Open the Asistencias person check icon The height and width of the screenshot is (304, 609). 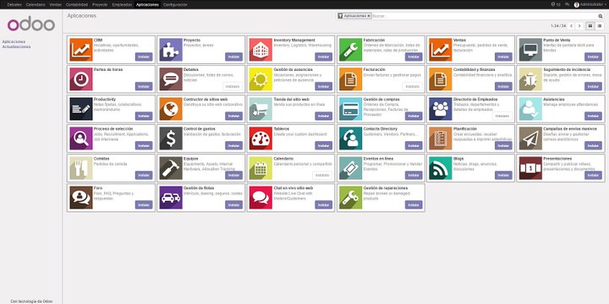pyautogui.click(x=530, y=109)
